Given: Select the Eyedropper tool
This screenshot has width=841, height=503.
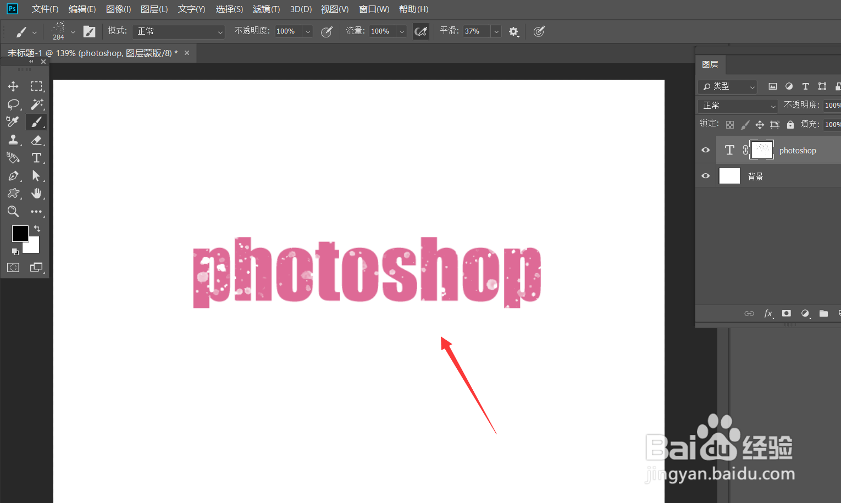Looking at the screenshot, I should click(x=13, y=121).
